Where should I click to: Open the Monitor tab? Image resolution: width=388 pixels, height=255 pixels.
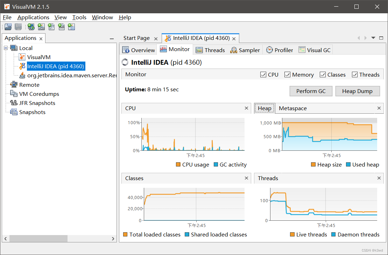[175, 49]
